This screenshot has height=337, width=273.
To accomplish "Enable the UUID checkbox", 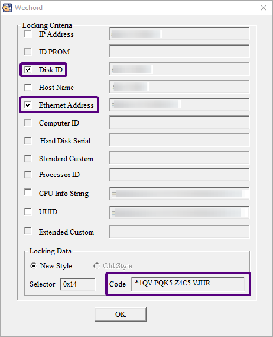I will [28, 211].
